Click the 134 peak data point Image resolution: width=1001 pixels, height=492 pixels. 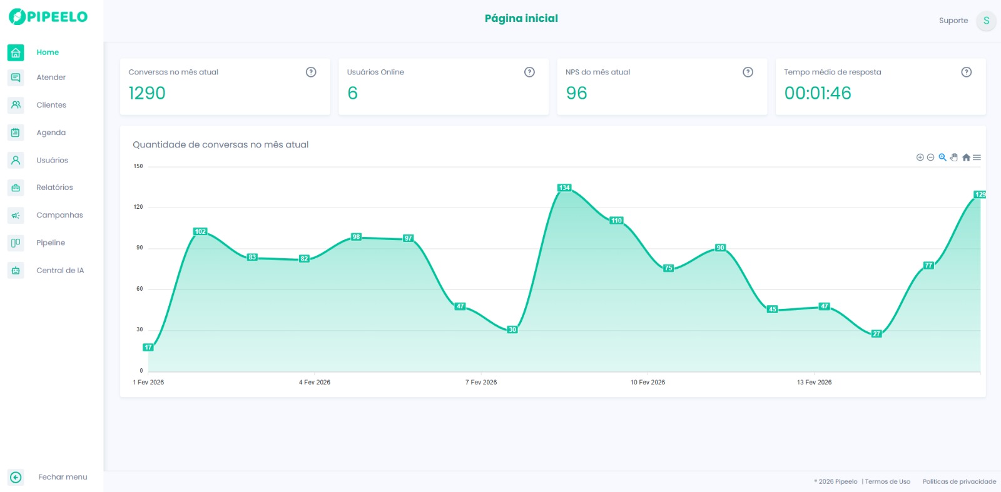[564, 188]
